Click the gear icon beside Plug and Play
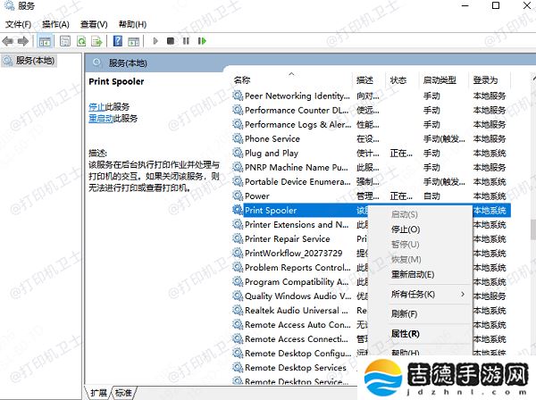This screenshot has width=536, height=400. (238, 153)
